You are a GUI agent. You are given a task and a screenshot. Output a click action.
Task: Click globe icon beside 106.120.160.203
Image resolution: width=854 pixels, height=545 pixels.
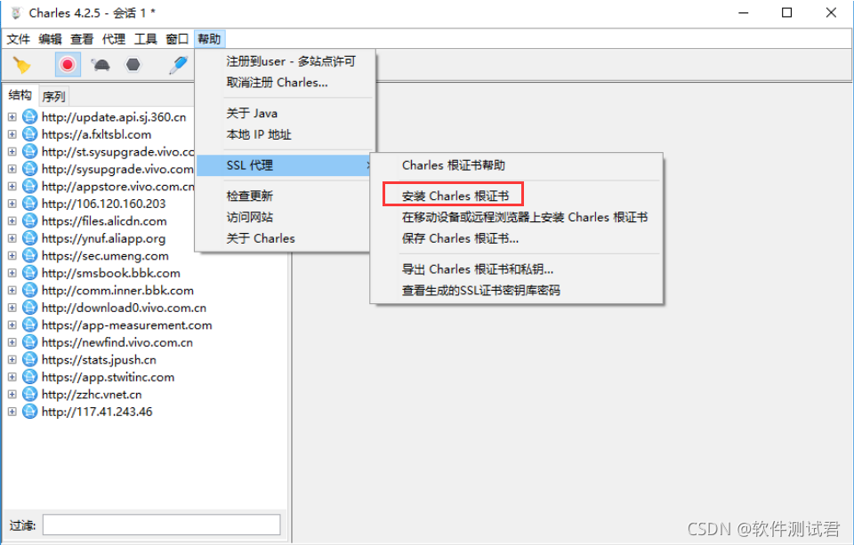click(x=30, y=204)
